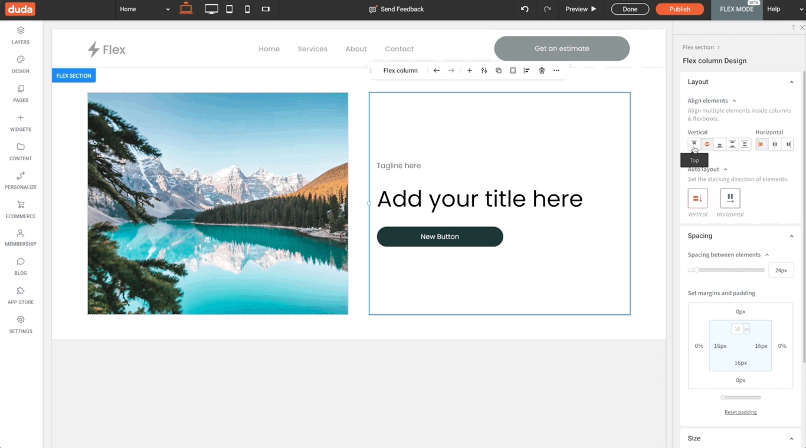
Task: Open the Home page dropdown
Action: pos(145,9)
